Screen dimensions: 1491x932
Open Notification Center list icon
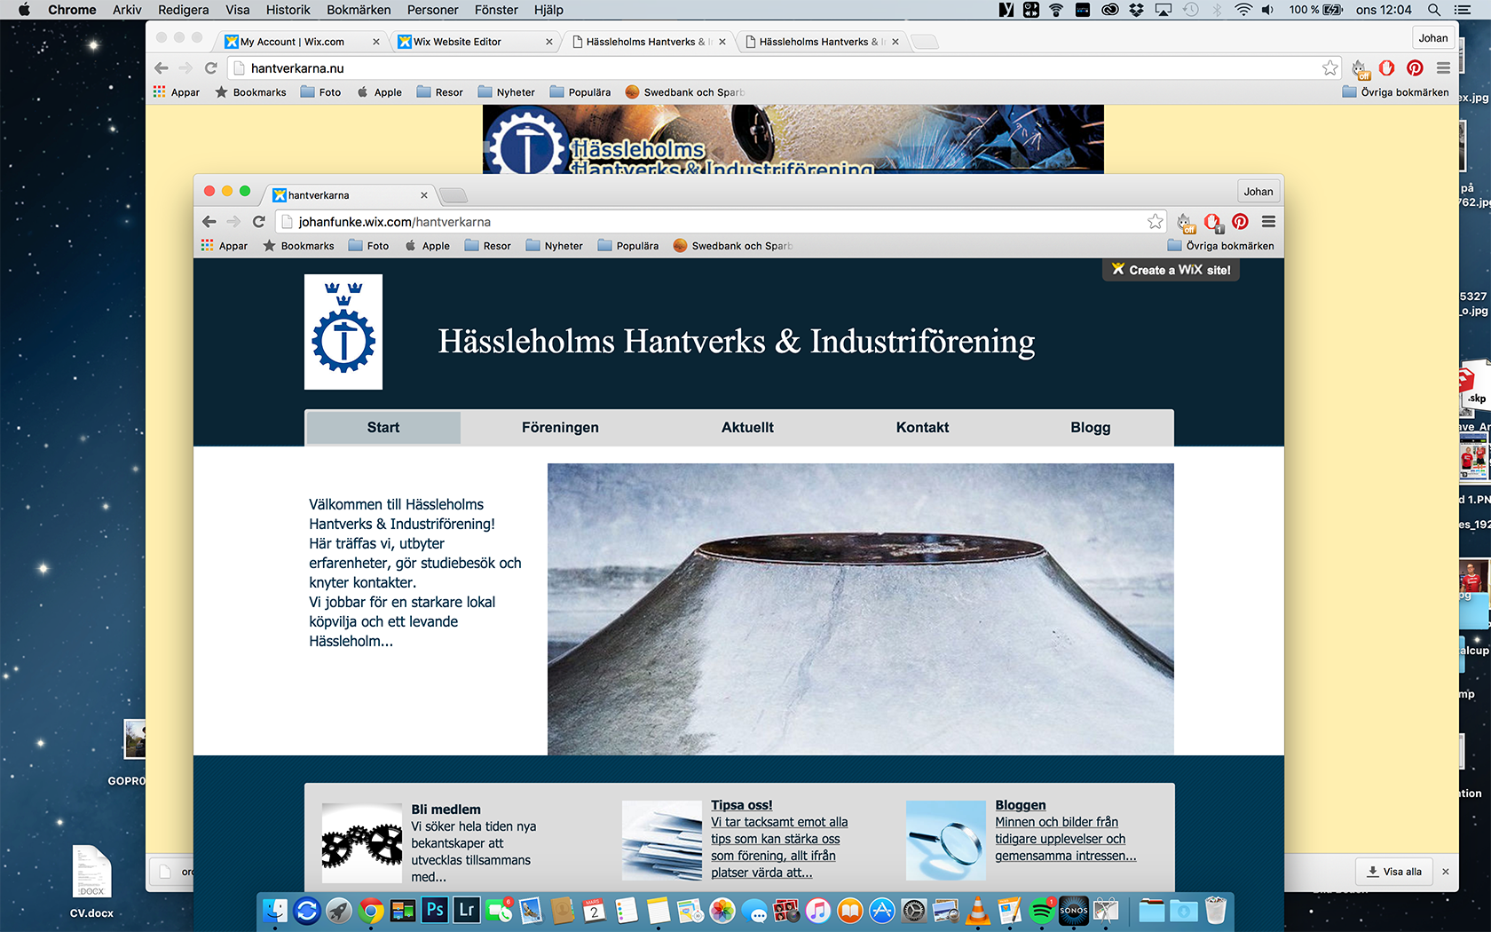(1463, 10)
